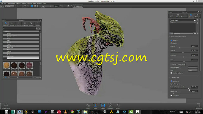Select the Ash wood material thumbnail
The width and height of the screenshot is (203, 114).
tap(6, 65)
